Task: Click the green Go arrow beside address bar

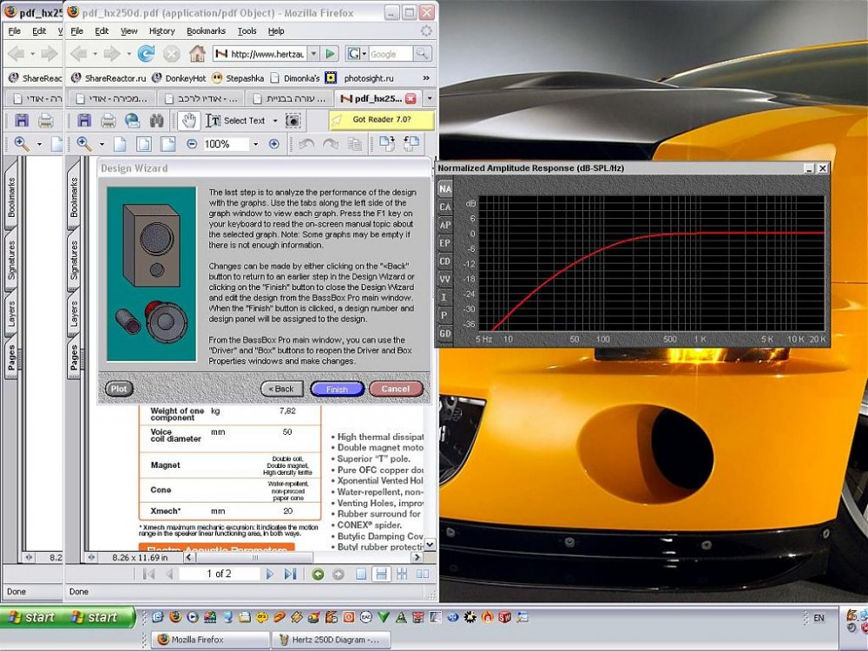Action: point(331,54)
